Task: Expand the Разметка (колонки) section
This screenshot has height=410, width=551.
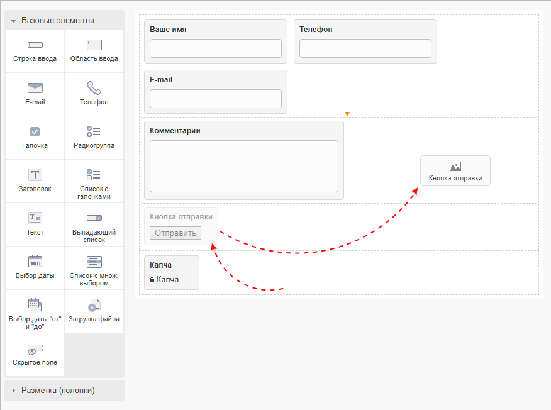Action: click(x=57, y=390)
